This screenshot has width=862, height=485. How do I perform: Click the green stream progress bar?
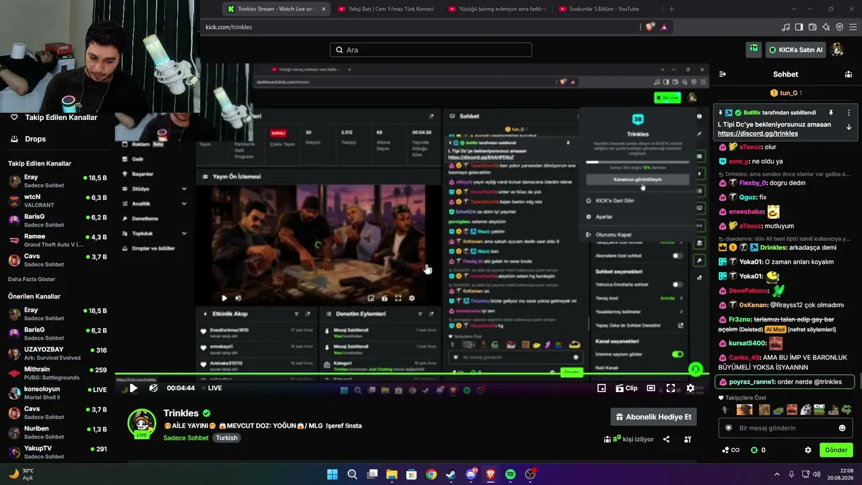click(411, 374)
